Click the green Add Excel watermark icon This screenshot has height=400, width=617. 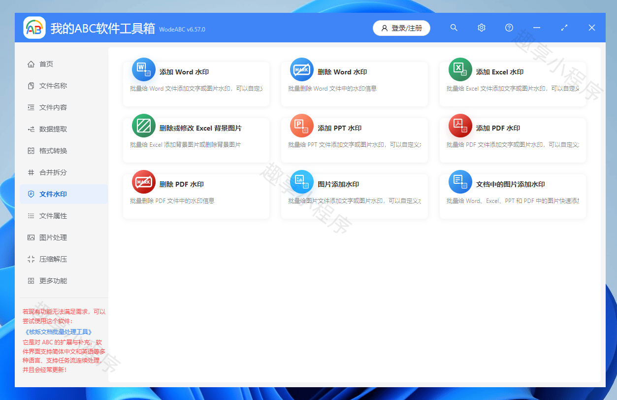click(460, 69)
